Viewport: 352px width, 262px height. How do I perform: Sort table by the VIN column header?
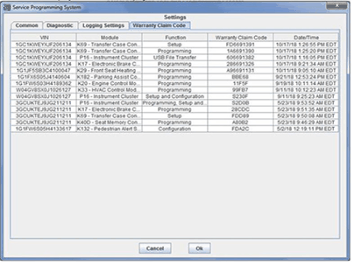coord(44,38)
